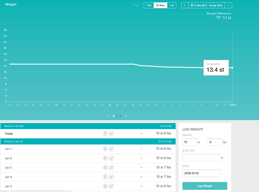Switch to the 1 yr view
Viewport: 259px width, 192px height.
coord(172,5)
